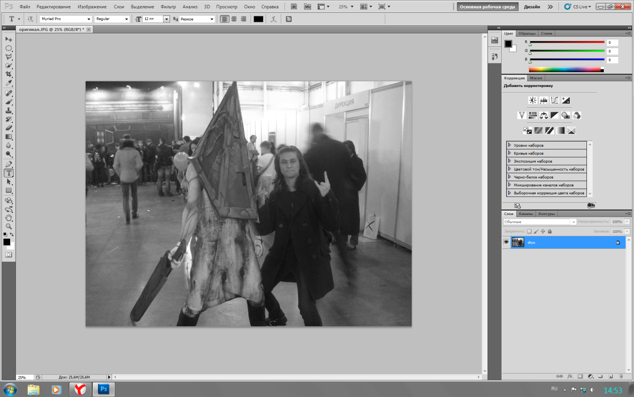The image size is (634, 397).
Task: Select the Dodge tool
Action: 8,154
